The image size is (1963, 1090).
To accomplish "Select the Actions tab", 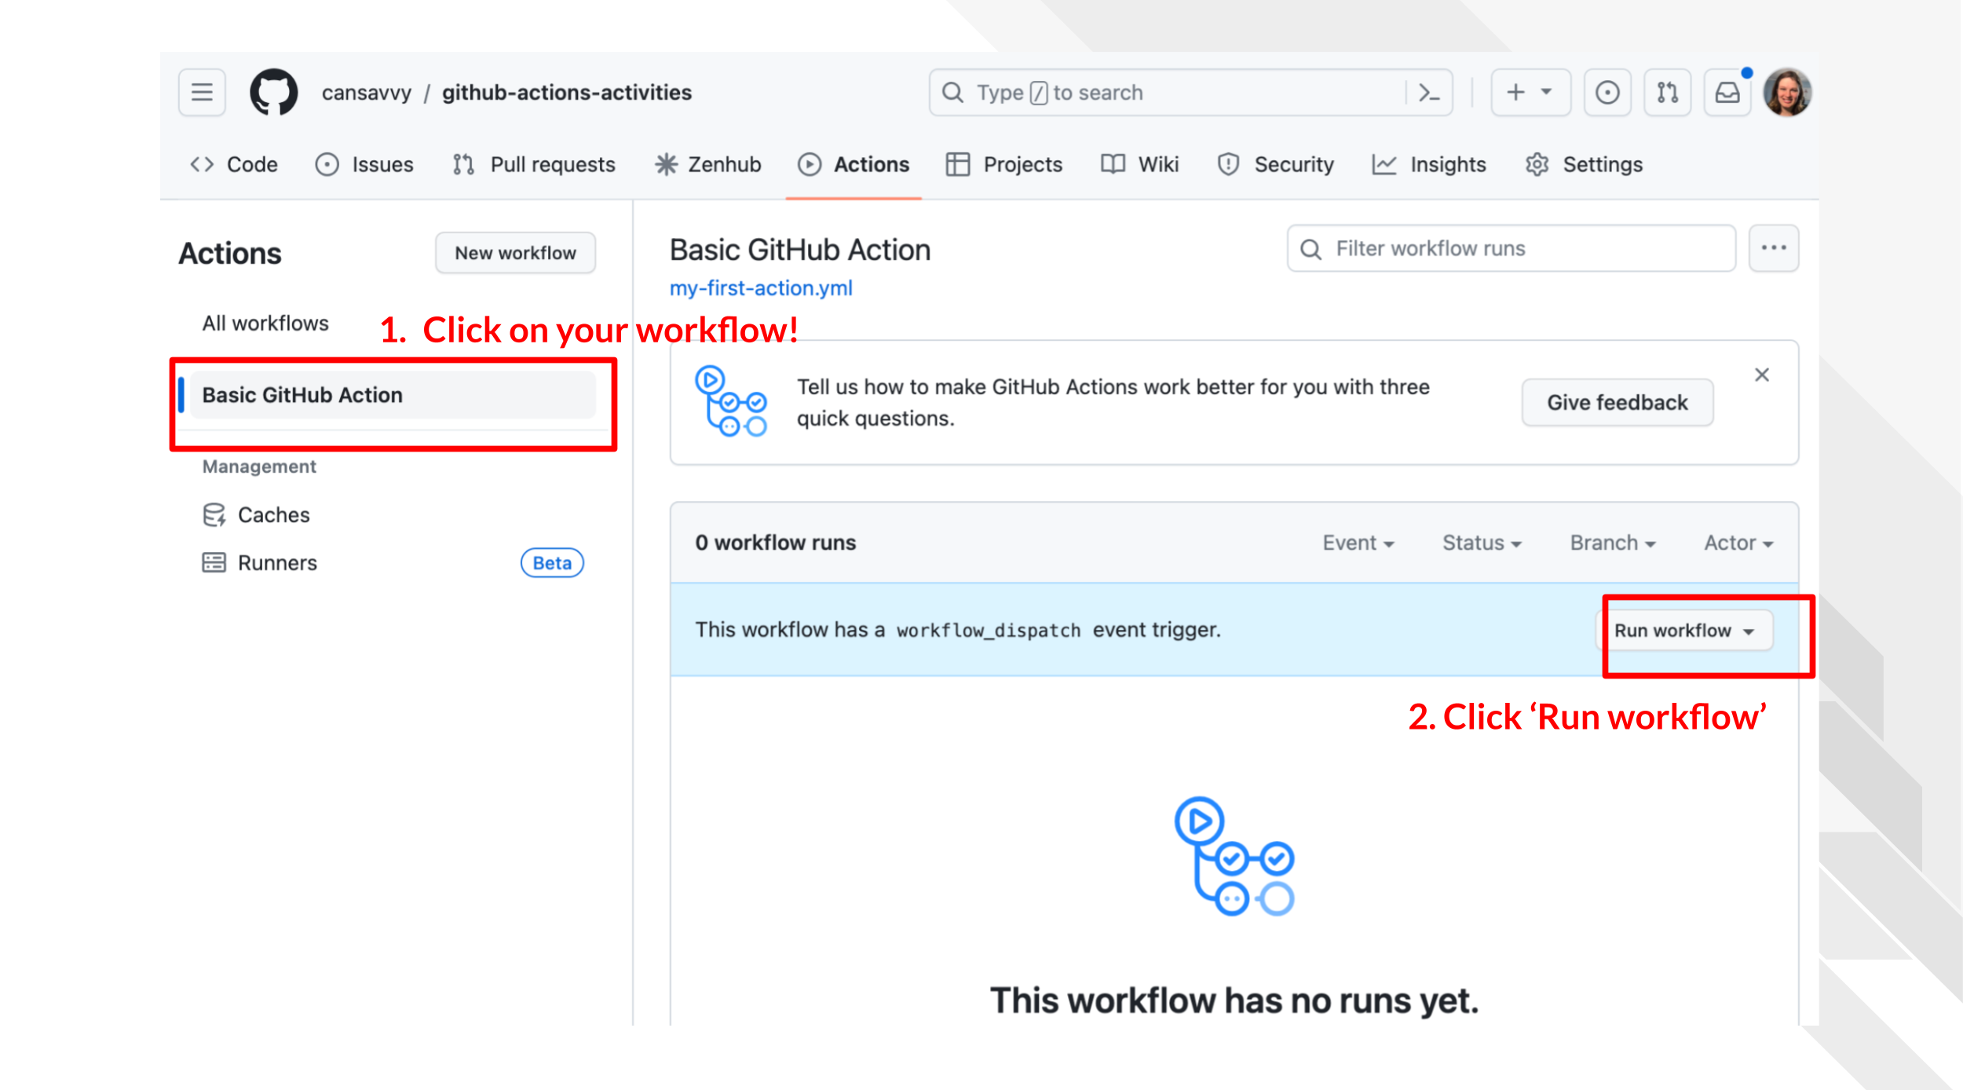I will click(854, 164).
